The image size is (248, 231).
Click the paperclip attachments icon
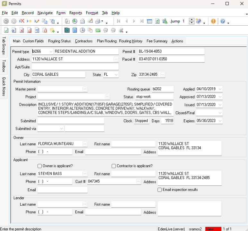(x=67, y=21)
